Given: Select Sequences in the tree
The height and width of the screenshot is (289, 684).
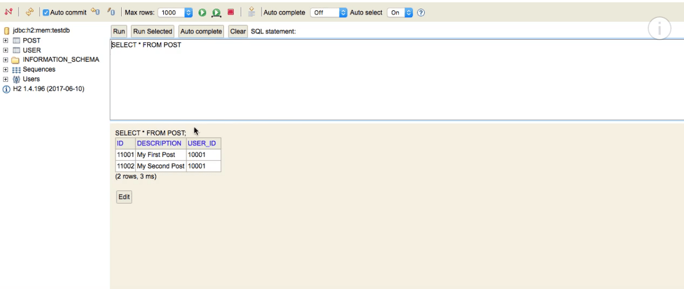Looking at the screenshot, I should pos(39,69).
